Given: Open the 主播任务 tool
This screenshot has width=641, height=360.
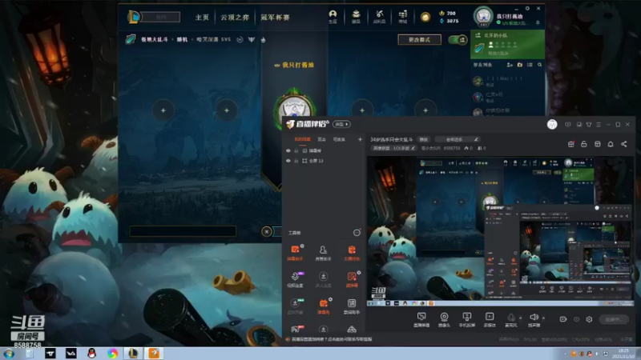Looking at the screenshot, I should [352, 253].
